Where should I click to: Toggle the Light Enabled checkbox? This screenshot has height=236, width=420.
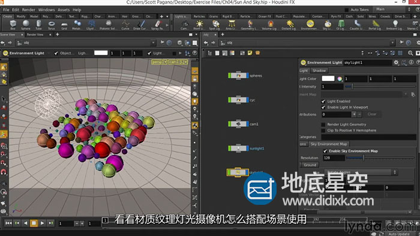coord(323,101)
